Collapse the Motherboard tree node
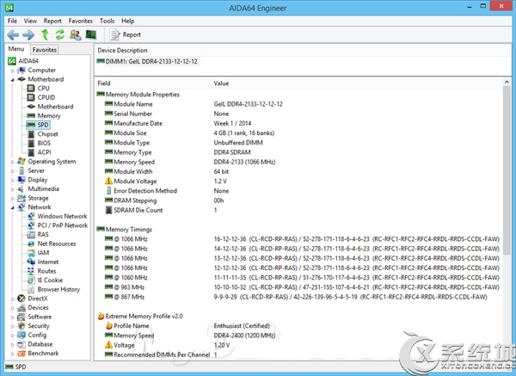Viewport: 516px width, 376px height. (x=13, y=79)
